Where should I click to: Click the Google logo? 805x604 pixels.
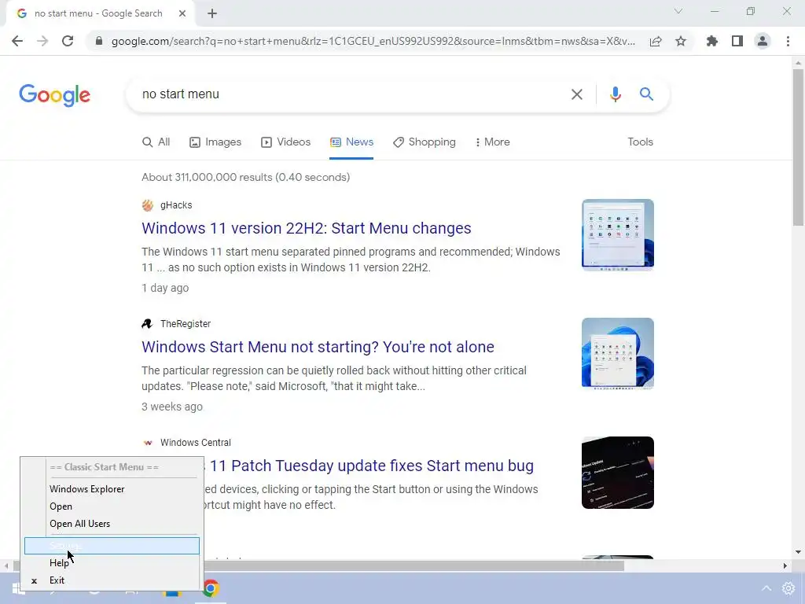coord(55,95)
